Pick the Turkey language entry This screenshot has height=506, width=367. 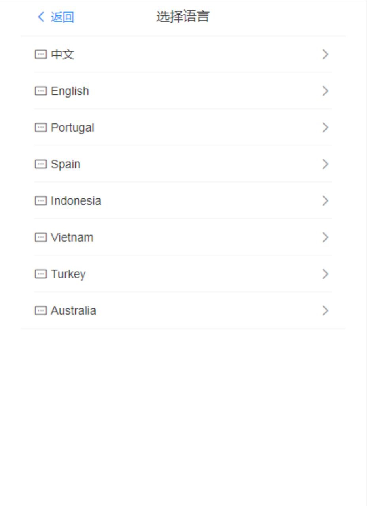(68, 274)
